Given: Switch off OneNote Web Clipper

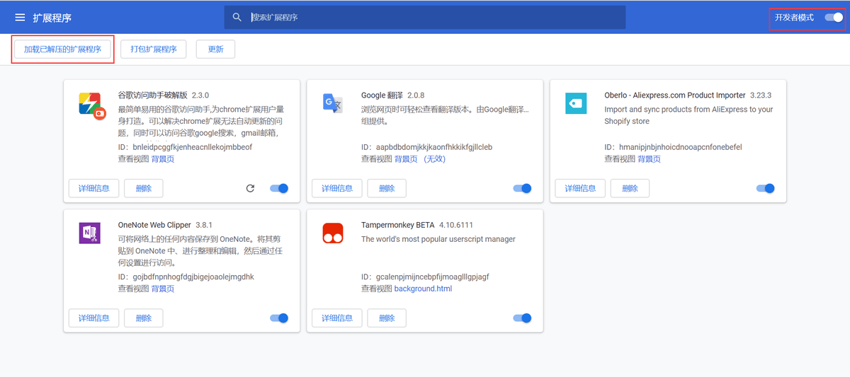Looking at the screenshot, I should click(x=280, y=318).
